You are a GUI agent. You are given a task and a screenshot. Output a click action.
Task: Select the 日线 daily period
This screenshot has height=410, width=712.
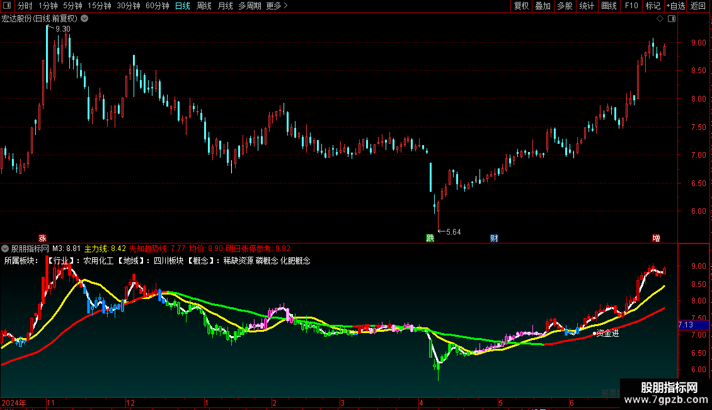[183, 6]
